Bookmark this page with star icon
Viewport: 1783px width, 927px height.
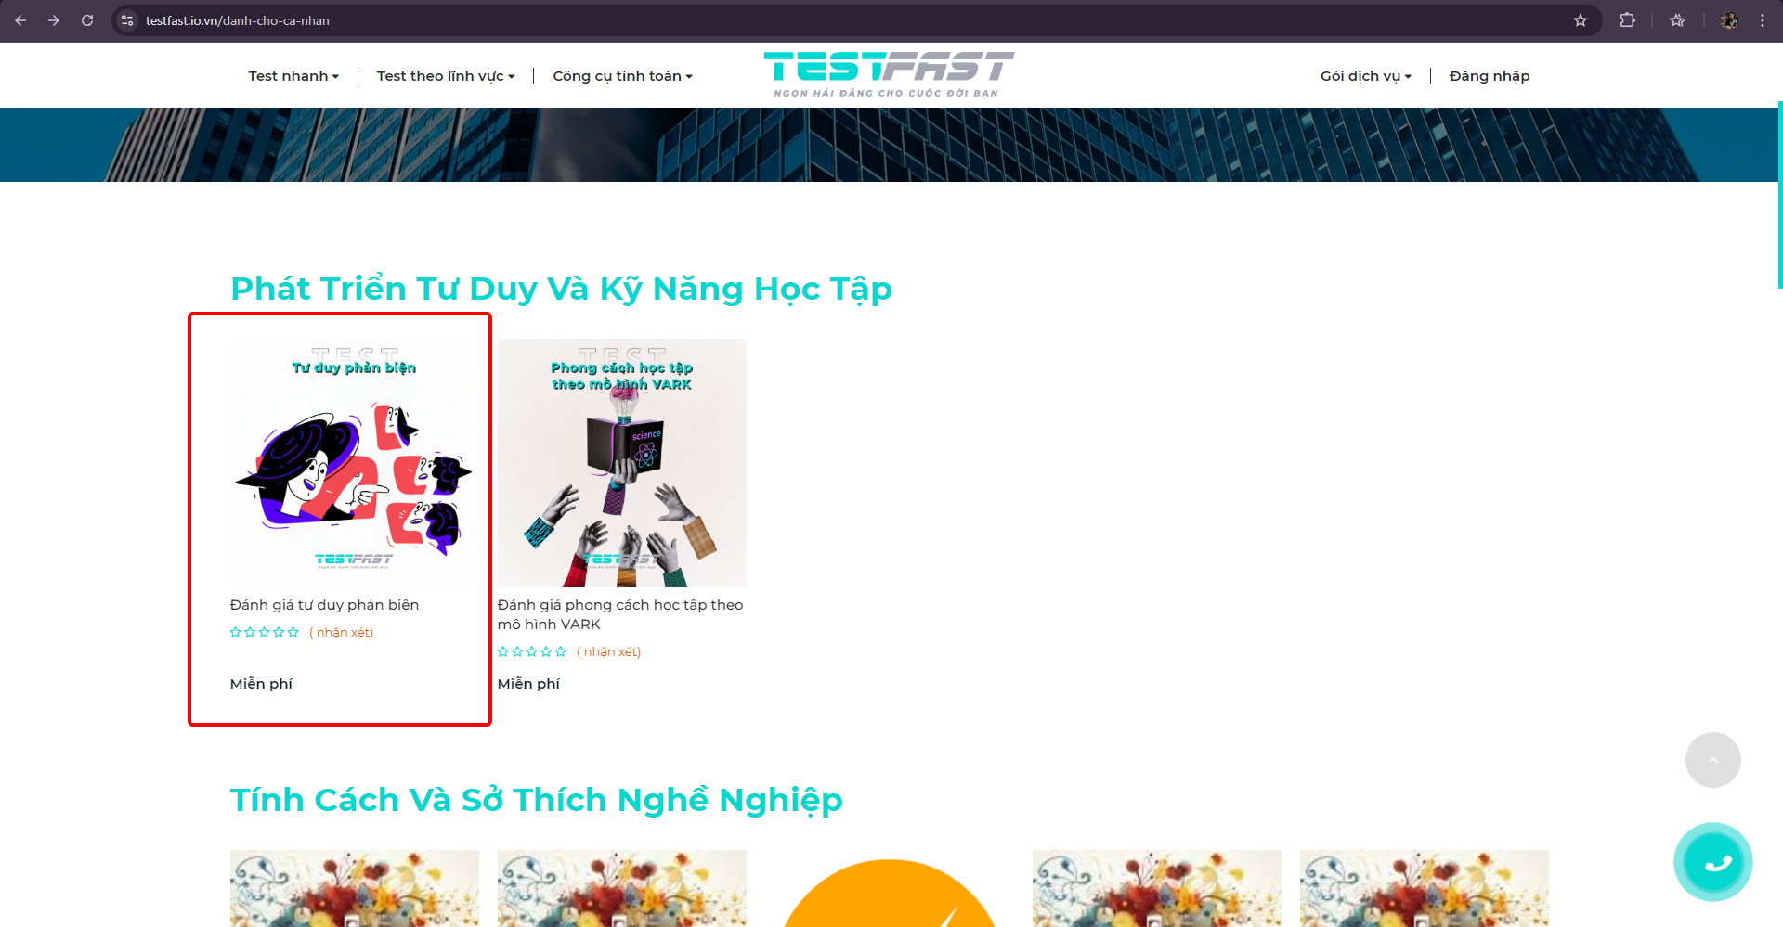pos(1581,20)
